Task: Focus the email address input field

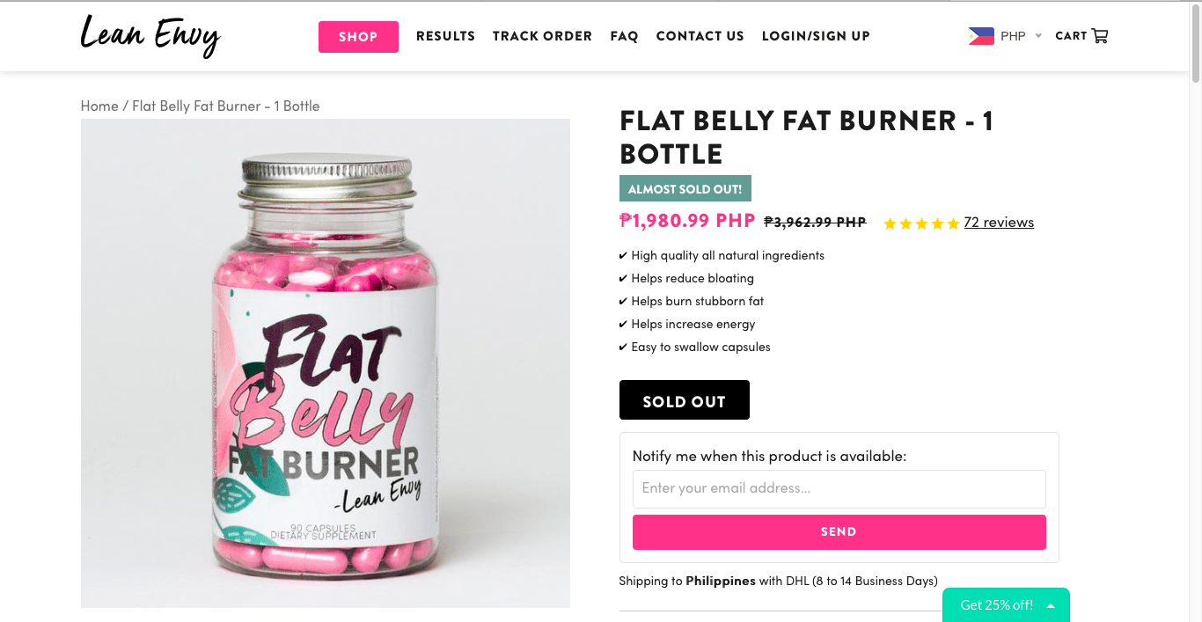Action: (839, 488)
